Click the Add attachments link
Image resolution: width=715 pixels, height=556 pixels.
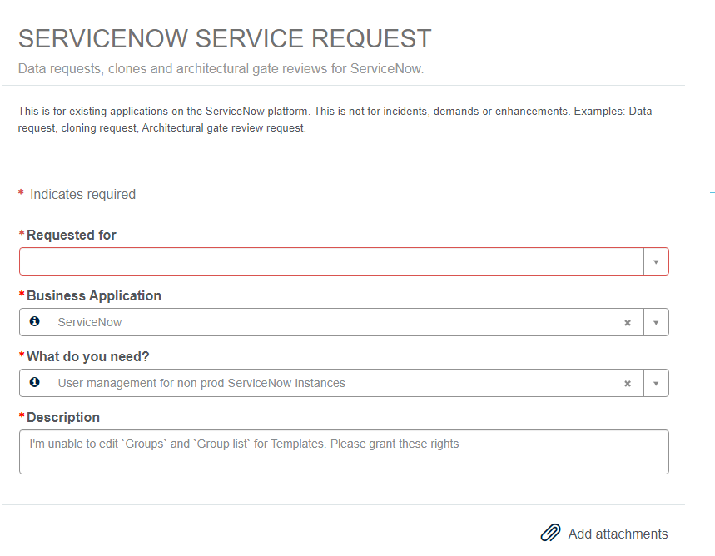point(618,534)
